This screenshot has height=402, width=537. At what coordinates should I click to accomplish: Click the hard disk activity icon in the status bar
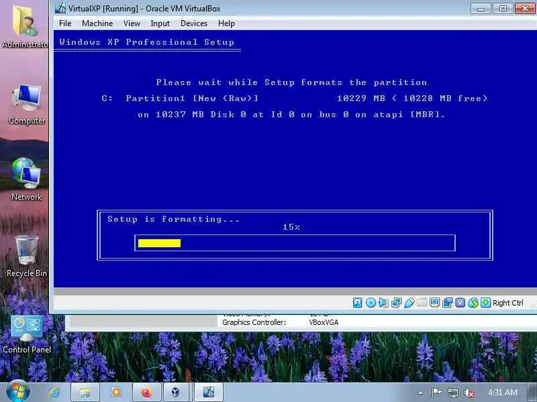(x=357, y=303)
